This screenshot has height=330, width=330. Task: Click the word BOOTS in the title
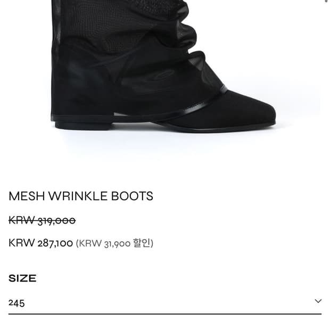tap(132, 196)
